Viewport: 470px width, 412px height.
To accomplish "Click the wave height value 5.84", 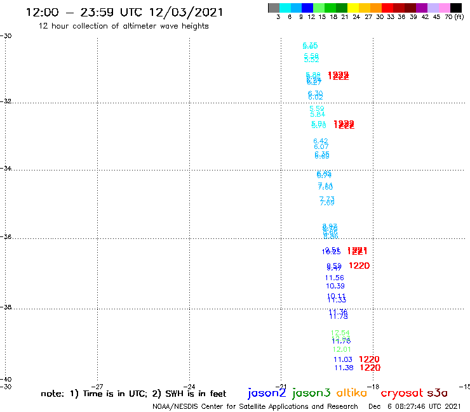I will 318,114.
